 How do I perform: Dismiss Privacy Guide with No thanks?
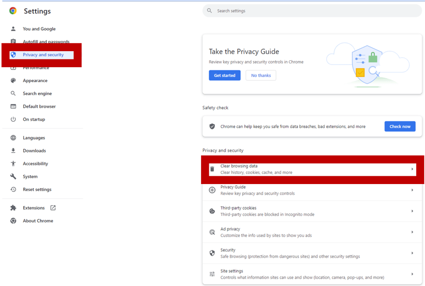260,75
